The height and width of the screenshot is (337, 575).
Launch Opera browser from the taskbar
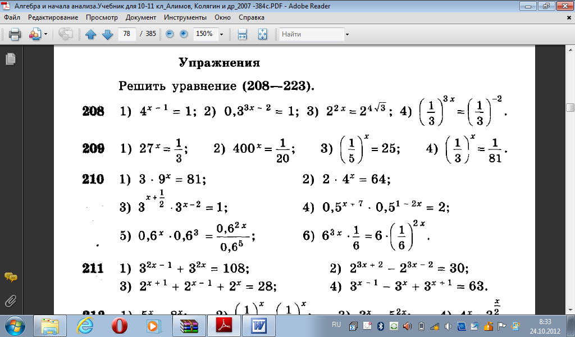pos(120,326)
